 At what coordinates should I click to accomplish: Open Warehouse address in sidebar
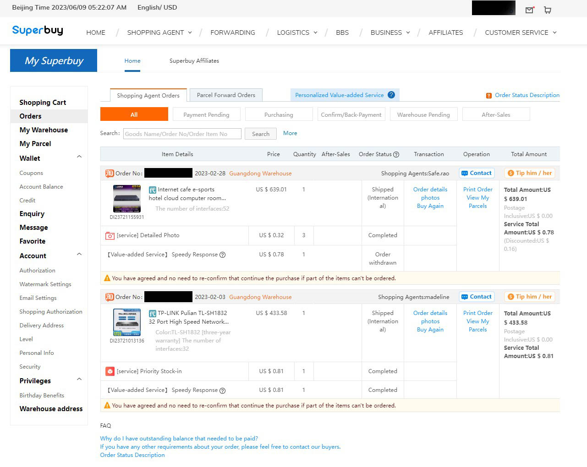tap(51, 409)
